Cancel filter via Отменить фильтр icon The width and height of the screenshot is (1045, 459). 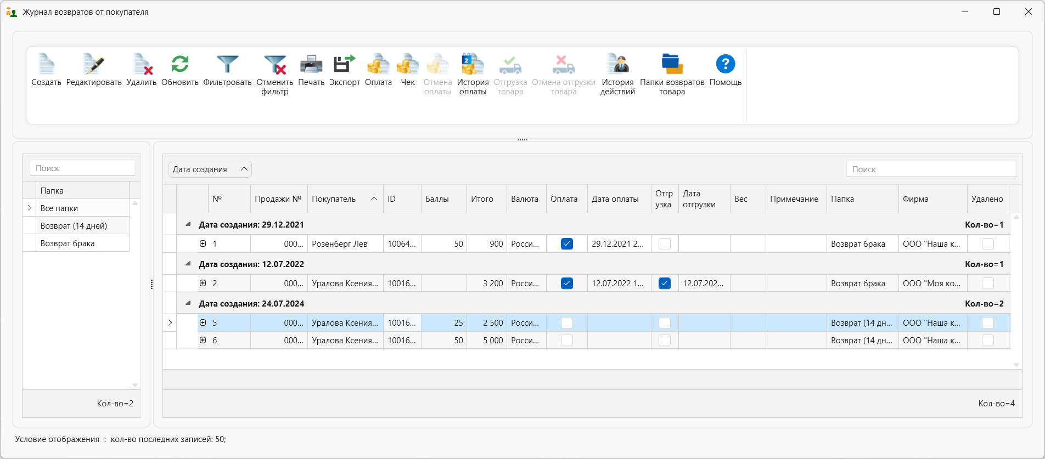coord(275,64)
